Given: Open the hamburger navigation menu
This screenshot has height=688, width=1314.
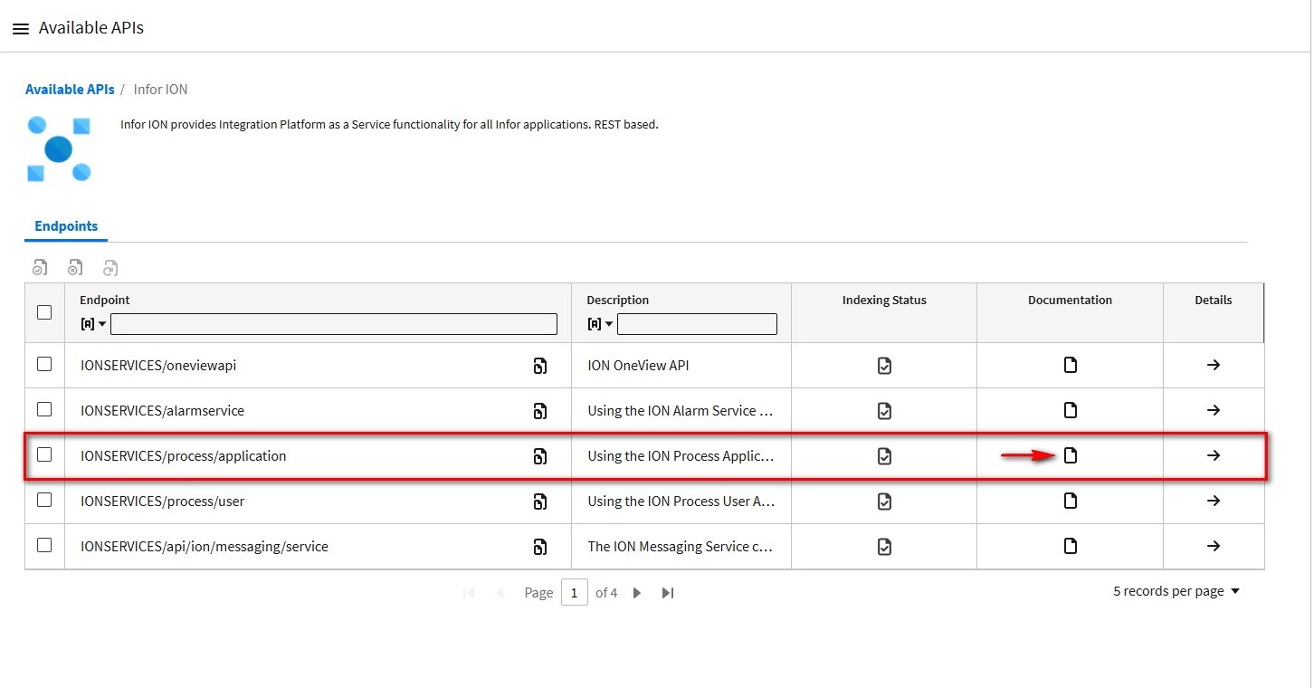Looking at the screenshot, I should point(20,29).
